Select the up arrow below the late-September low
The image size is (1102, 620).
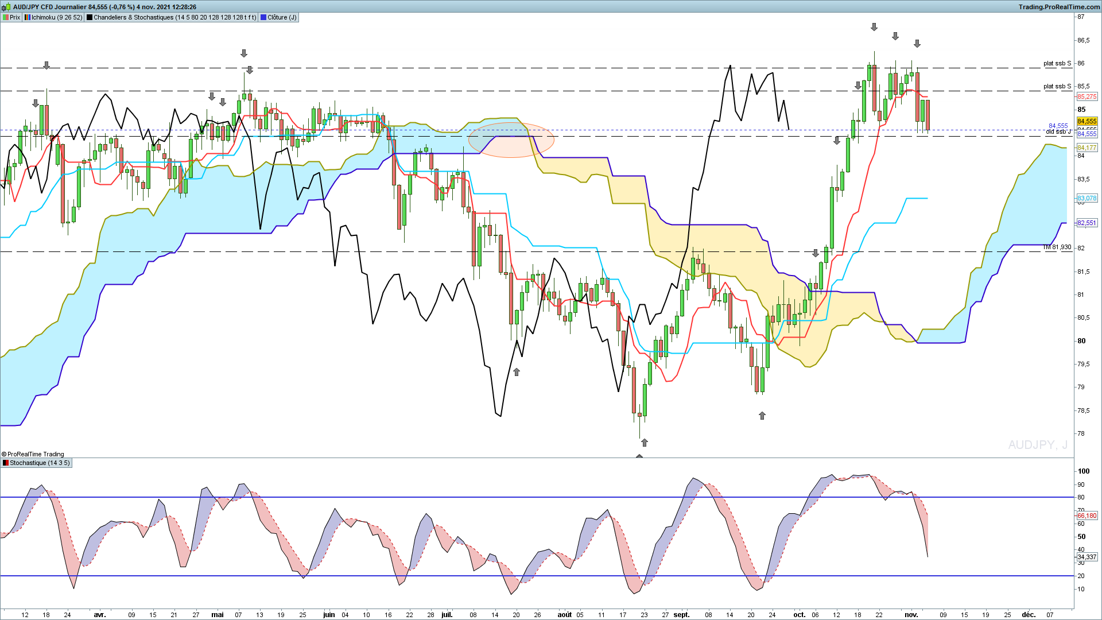(x=762, y=416)
